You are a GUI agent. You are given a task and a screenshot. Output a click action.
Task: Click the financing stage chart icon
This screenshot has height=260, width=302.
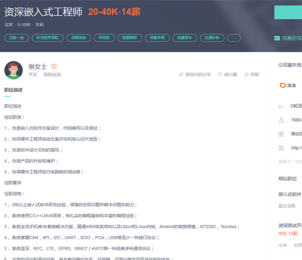click(x=281, y=106)
